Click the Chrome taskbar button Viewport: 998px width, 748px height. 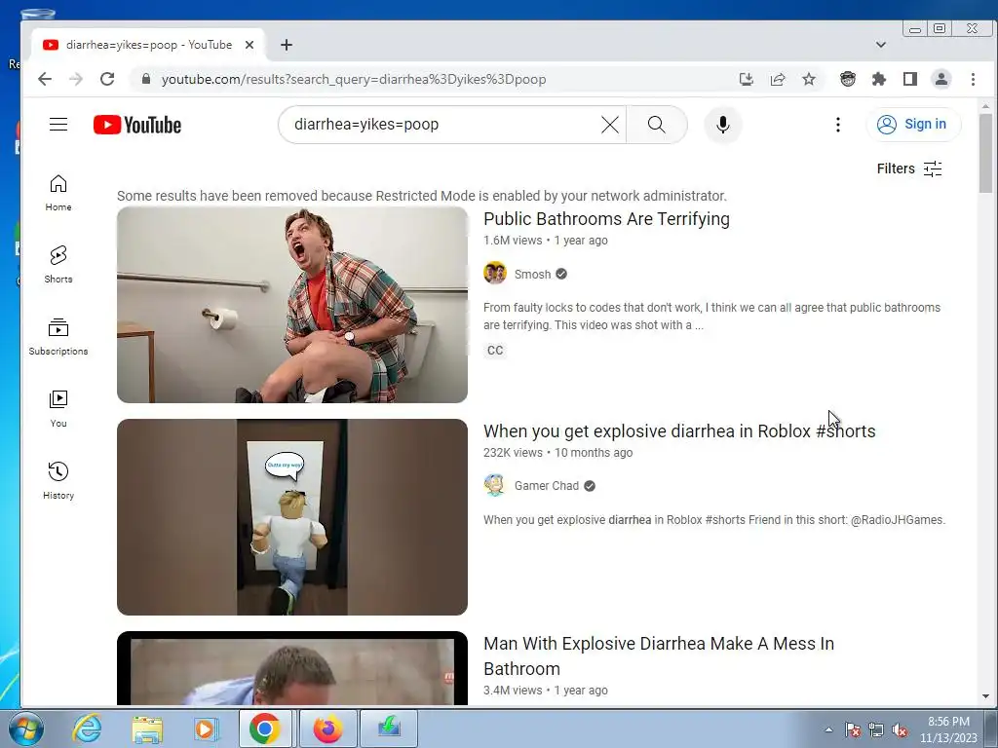pos(265,729)
